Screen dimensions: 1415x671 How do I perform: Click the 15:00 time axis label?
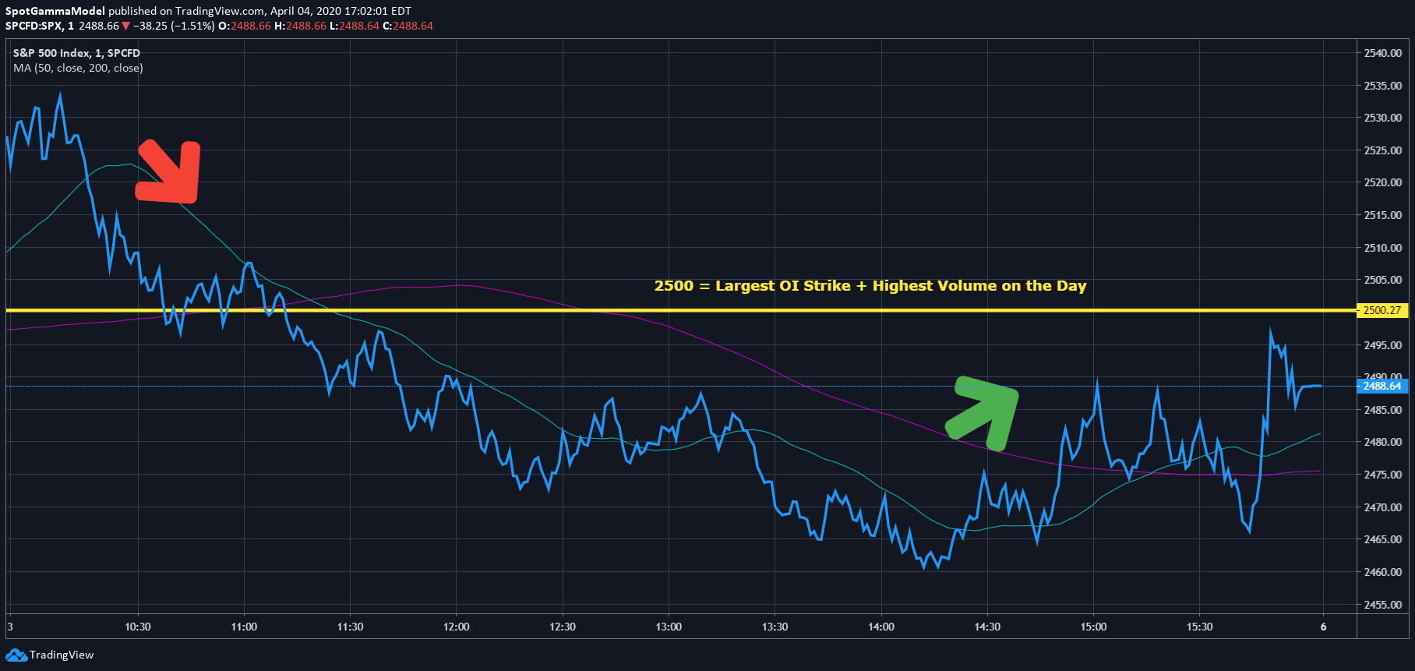[1093, 627]
